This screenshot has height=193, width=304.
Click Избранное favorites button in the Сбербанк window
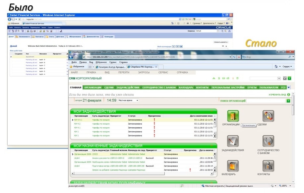[x=77, y=67]
